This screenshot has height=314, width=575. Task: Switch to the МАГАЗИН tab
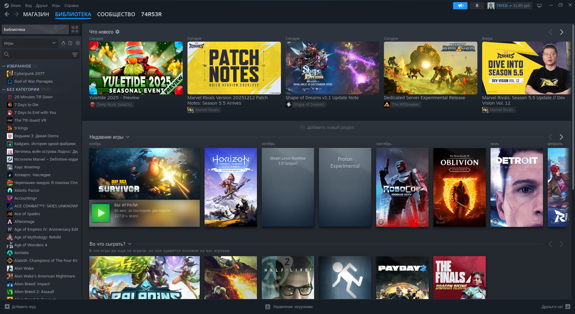point(36,14)
